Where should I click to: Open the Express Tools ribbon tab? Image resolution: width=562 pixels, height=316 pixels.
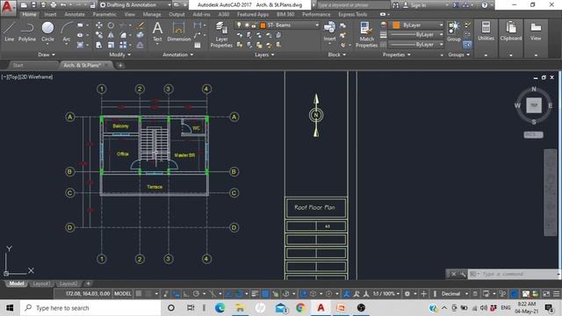click(x=353, y=14)
